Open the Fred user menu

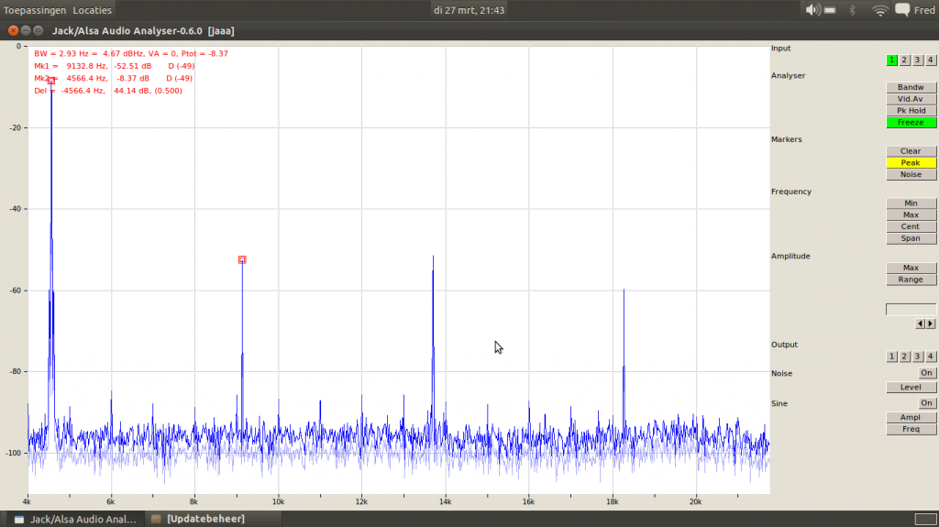click(x=924, y=10)
